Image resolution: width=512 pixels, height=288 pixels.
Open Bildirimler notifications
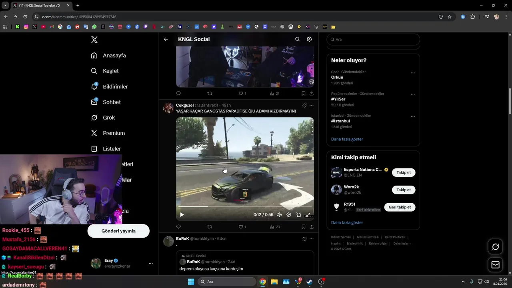(x=110, y=86)
